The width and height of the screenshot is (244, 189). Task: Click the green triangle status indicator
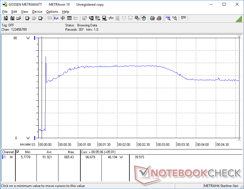[239, 19]
